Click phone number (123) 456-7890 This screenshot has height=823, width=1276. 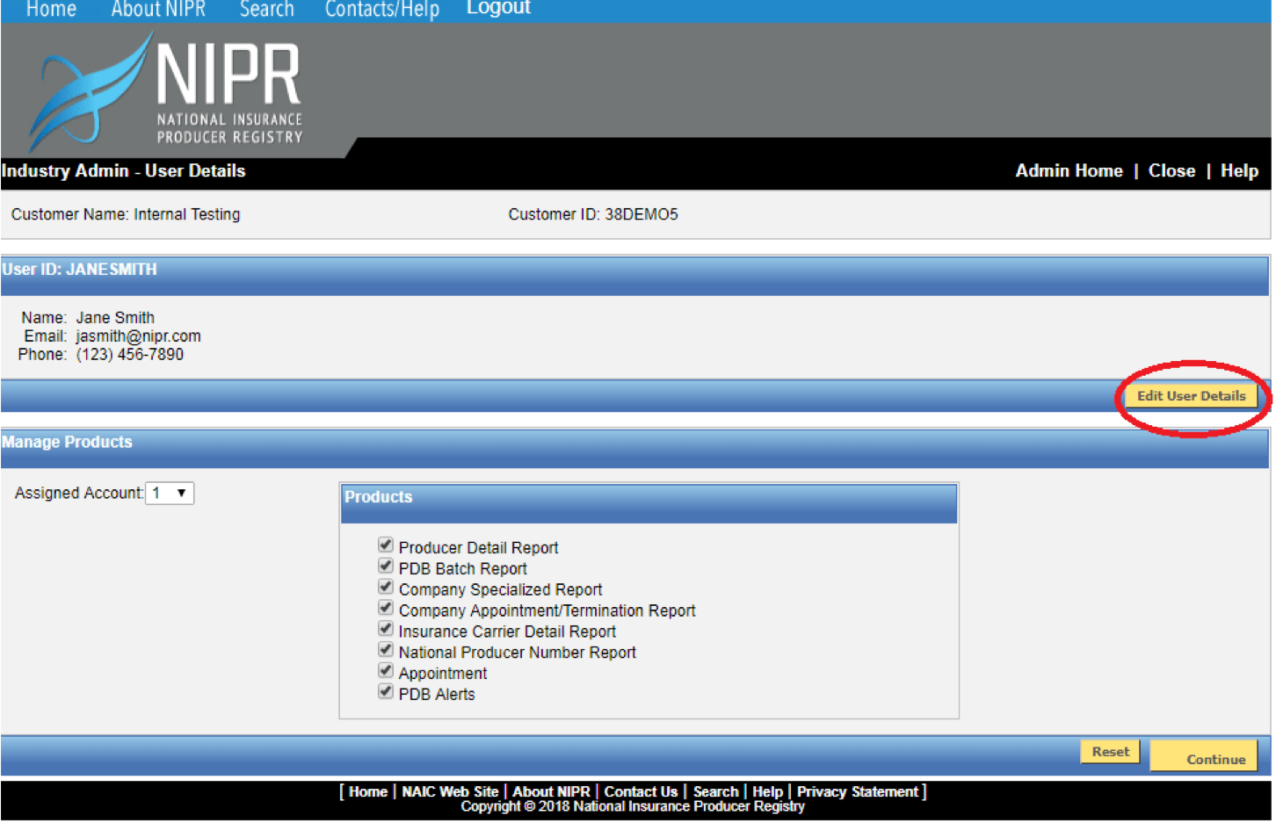tap(129, 355)
